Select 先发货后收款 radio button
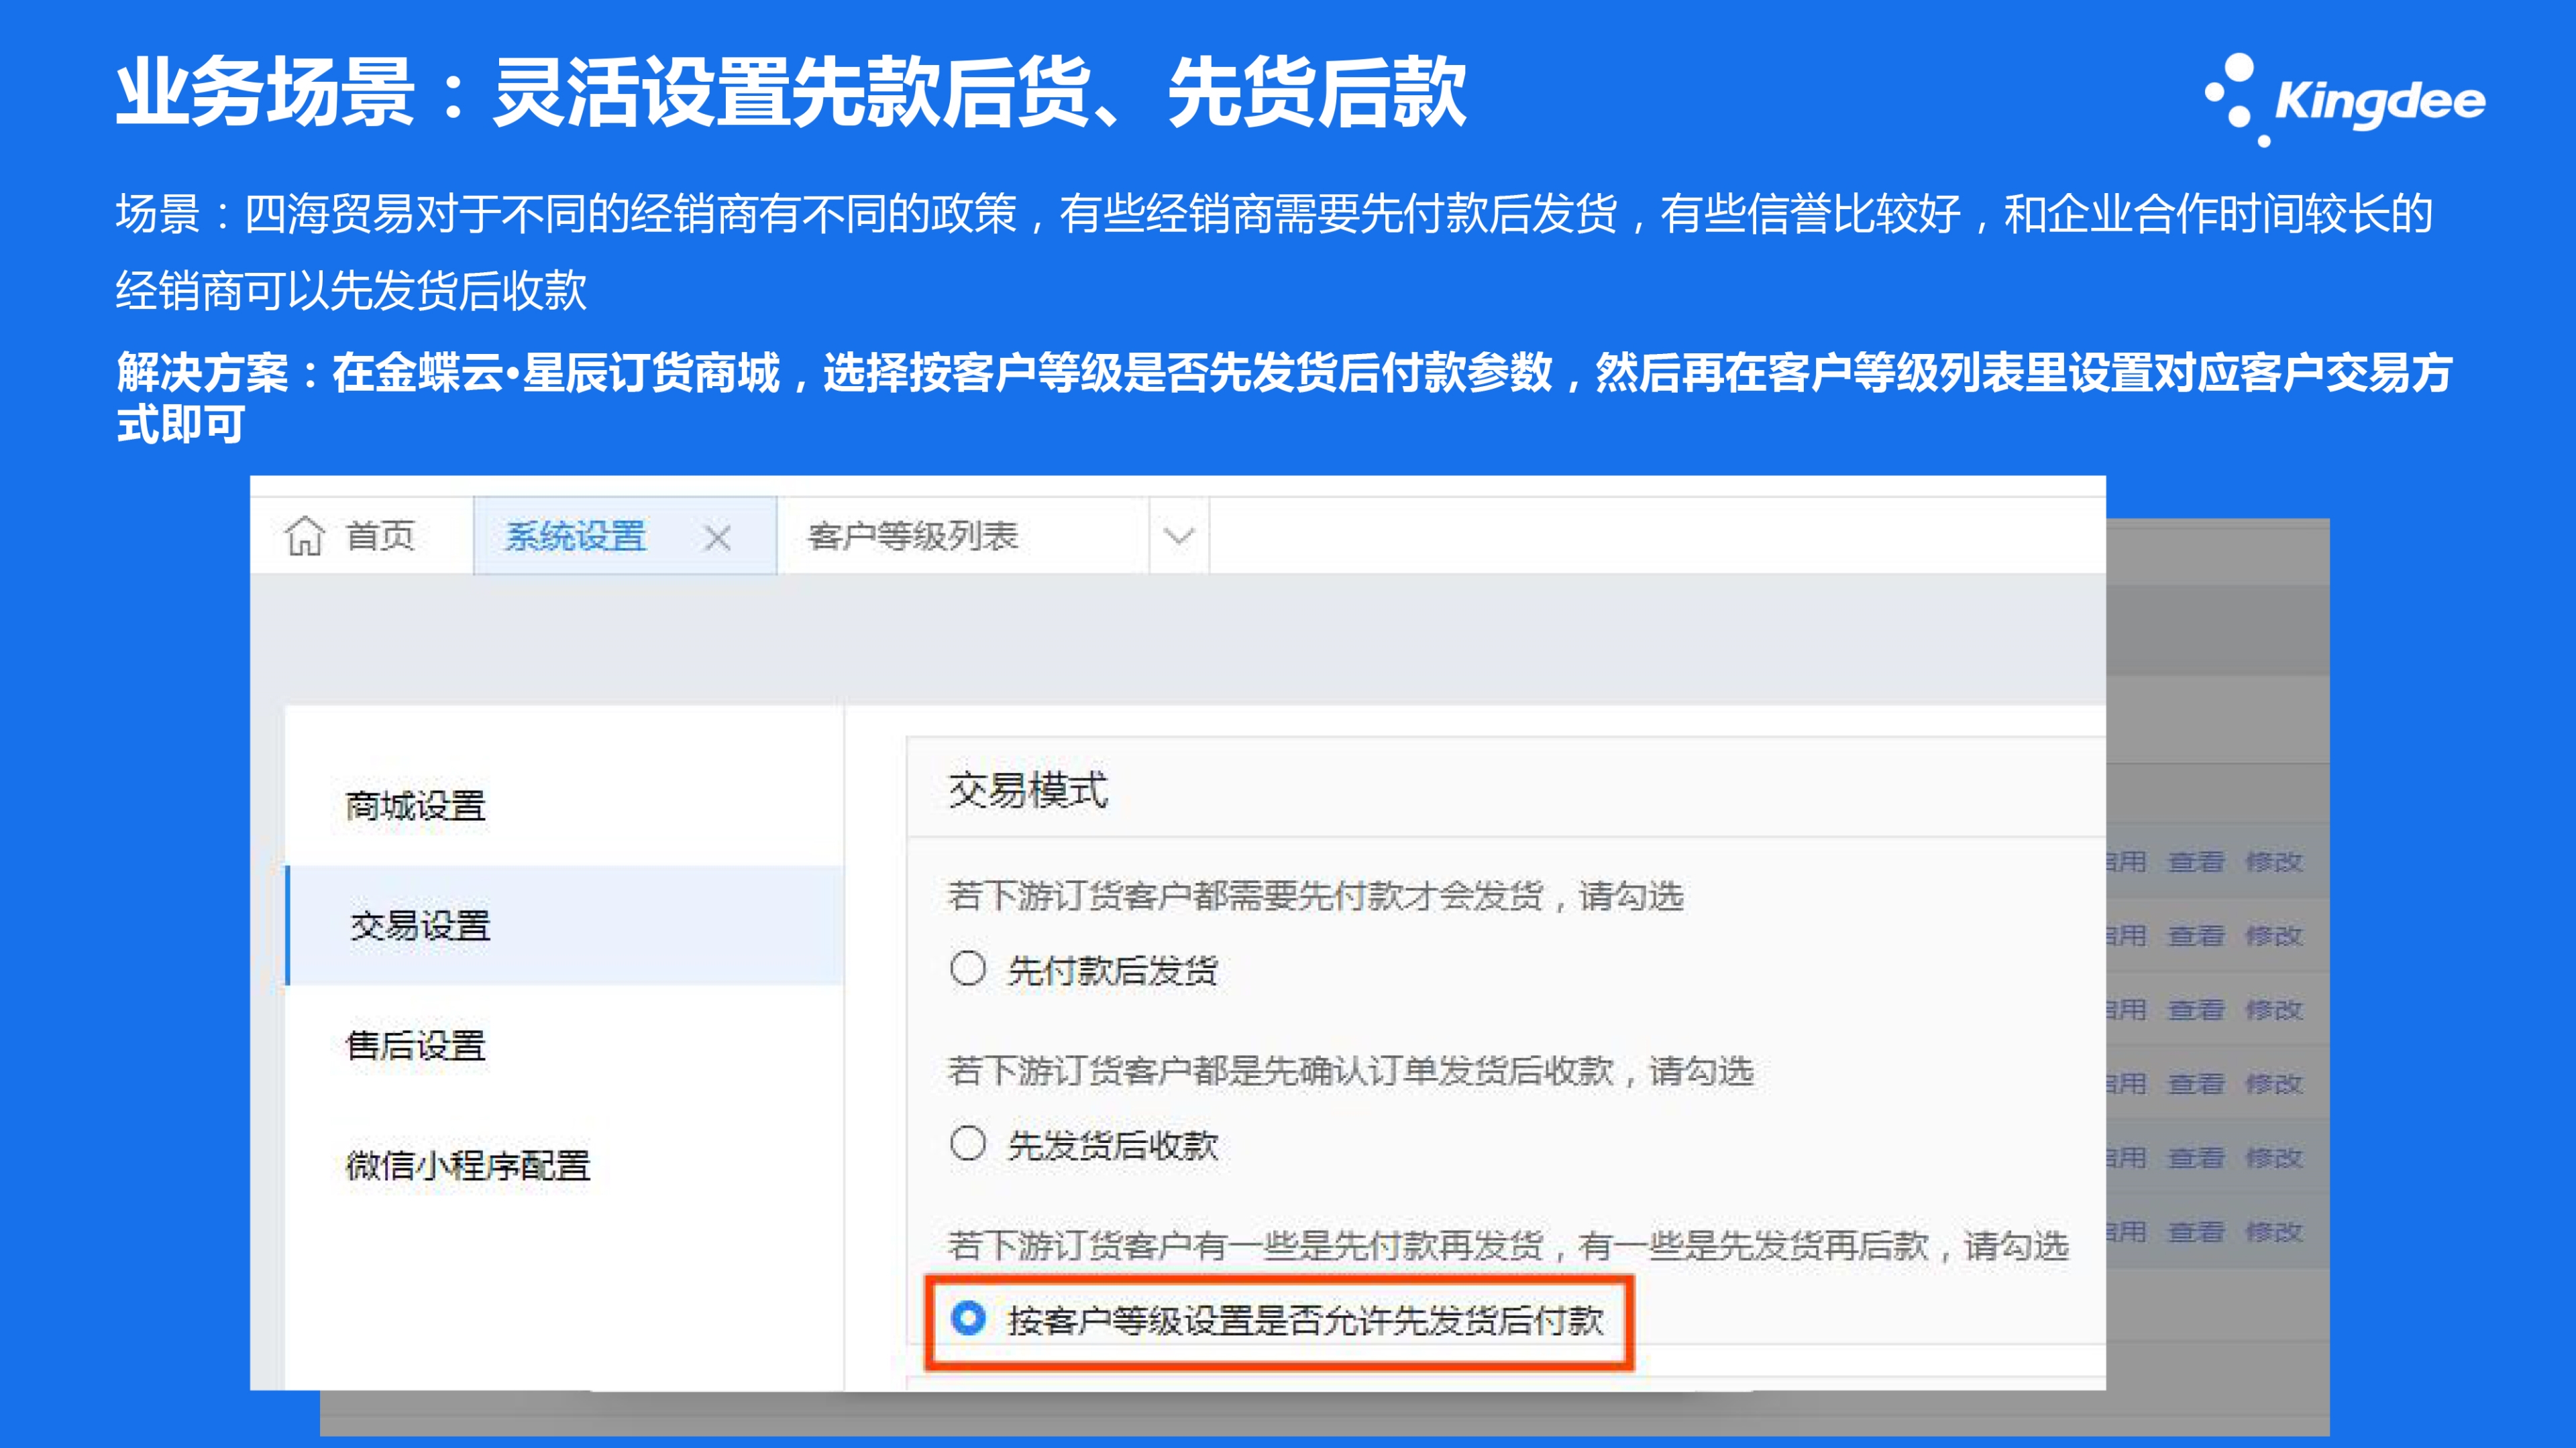This screenshot has width=2576, height=1448. tap(968, 1143)
